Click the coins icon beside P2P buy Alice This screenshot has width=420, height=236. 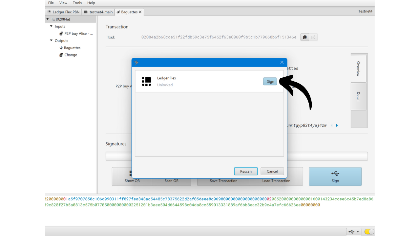tap(61, 33)
